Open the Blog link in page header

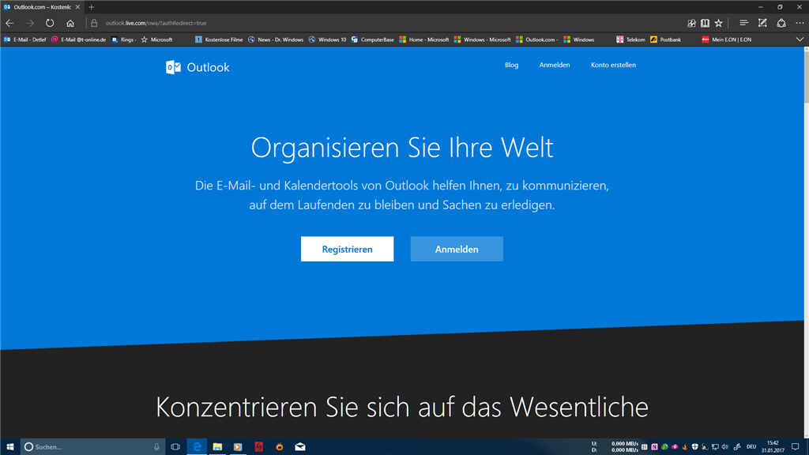[511, 65]
